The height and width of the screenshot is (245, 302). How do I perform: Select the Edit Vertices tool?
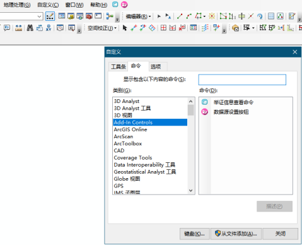click(223, 16)
